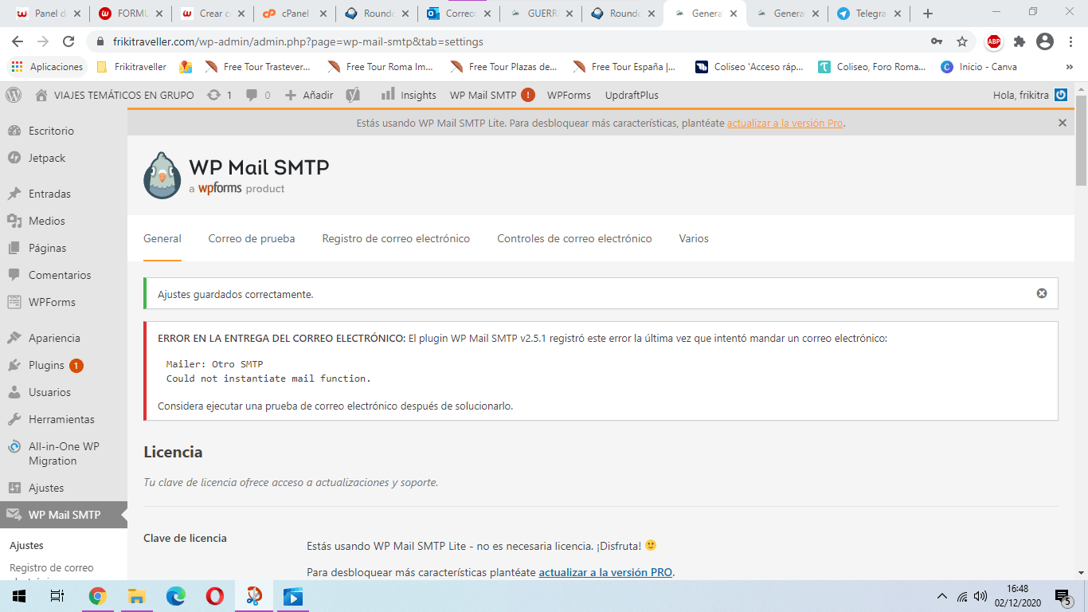Open the volume control in system tray
Viewport: 1088px width, 612px height.
[x=980, y=596]
